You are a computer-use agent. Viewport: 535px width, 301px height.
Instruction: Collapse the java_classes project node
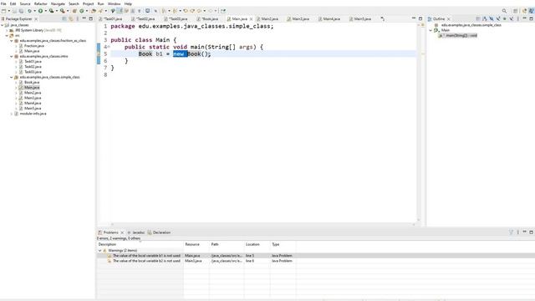point(3,25)
